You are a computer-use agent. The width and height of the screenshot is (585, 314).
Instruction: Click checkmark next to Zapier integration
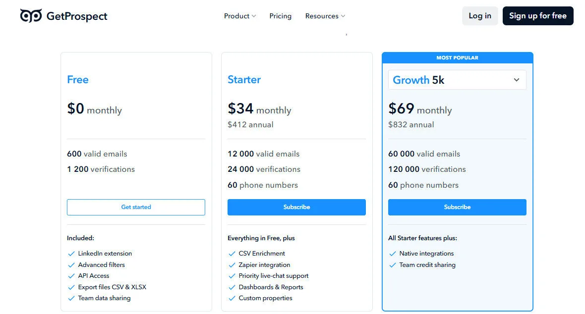[232, 265]
